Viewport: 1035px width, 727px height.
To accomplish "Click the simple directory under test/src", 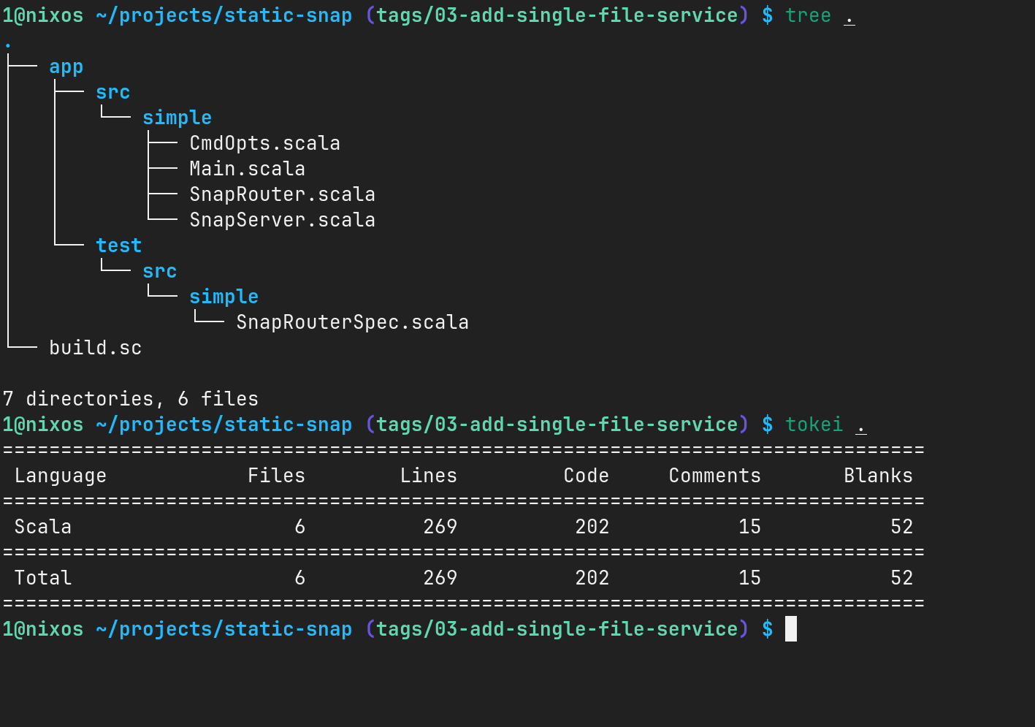I will (224, 297).
